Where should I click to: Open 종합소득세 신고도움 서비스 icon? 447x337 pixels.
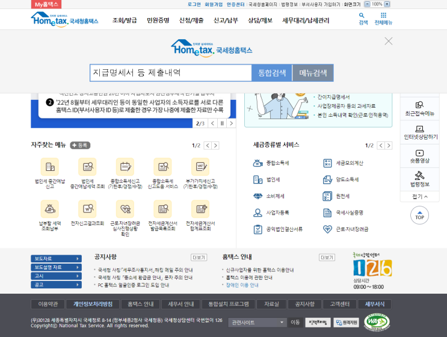pos(163,167)
